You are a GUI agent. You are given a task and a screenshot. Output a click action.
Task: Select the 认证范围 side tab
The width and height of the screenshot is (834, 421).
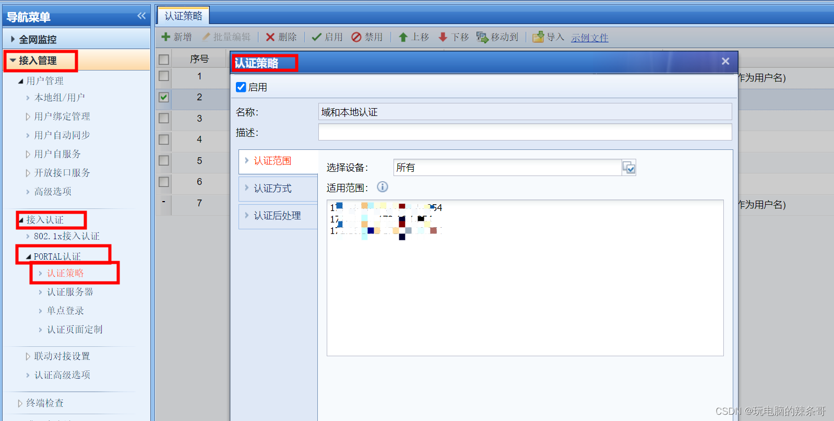coord(278,161)
